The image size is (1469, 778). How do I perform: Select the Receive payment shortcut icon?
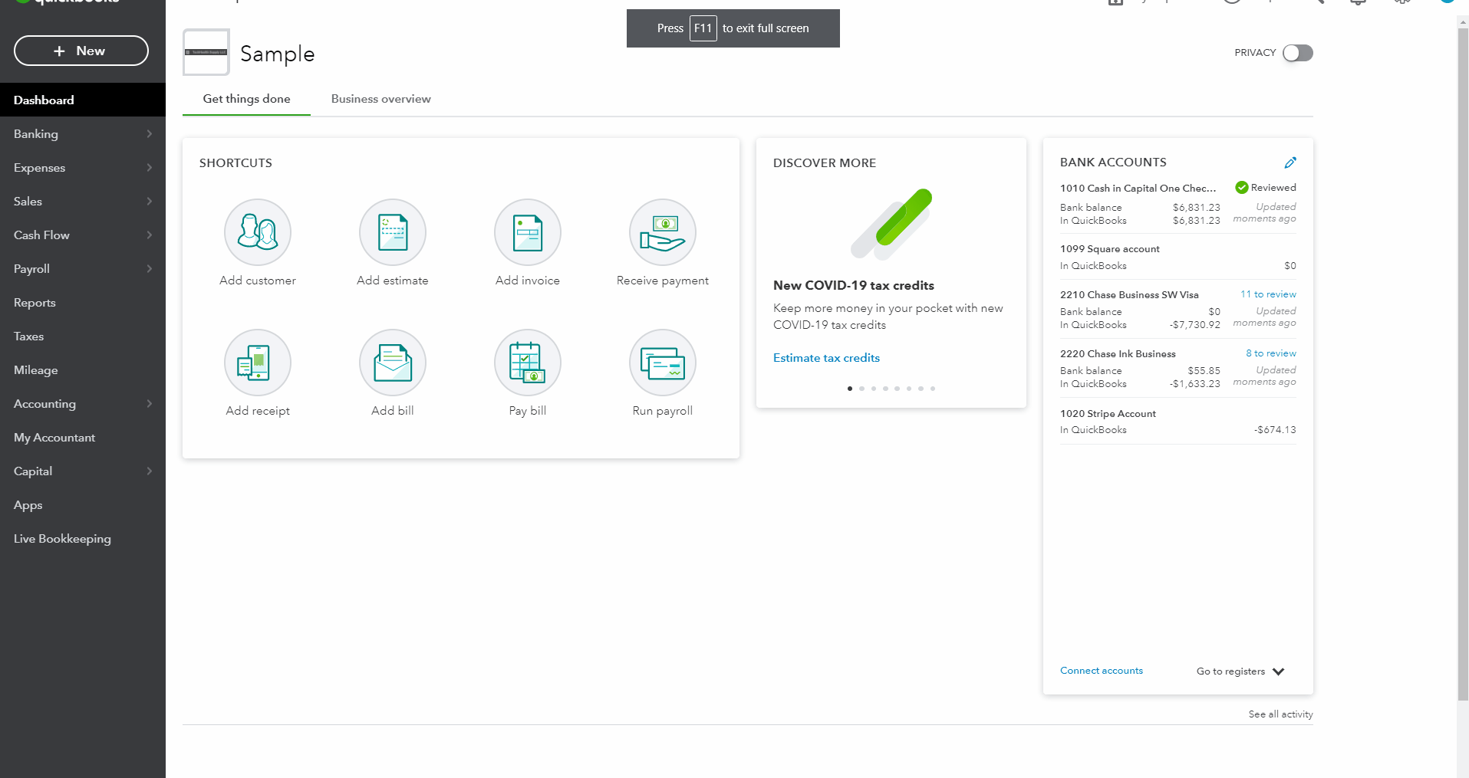click(663, 232)
